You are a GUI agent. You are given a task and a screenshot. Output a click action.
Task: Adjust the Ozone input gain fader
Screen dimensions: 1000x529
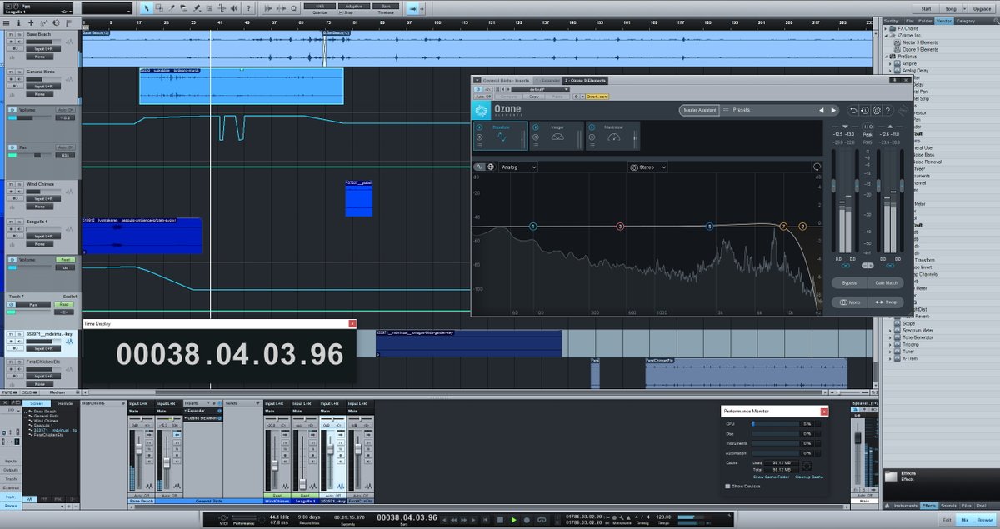(x=833, y=184)
